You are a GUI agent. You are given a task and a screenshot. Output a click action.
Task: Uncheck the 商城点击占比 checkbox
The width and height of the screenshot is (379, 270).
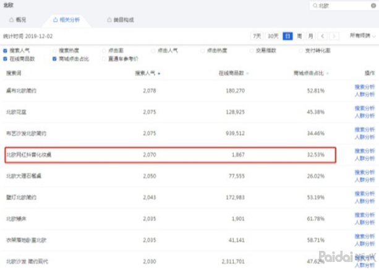pos(54,59)
